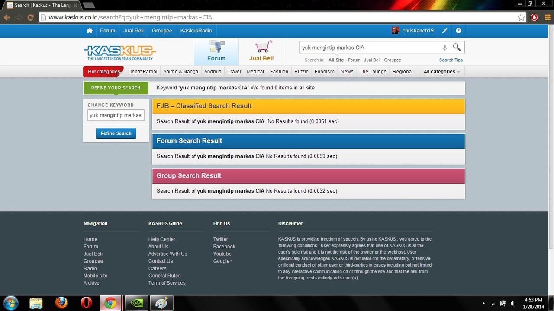Click the christiancb19 username link
This screenshot has height=311, width=554.
click(x=418, y=31)
